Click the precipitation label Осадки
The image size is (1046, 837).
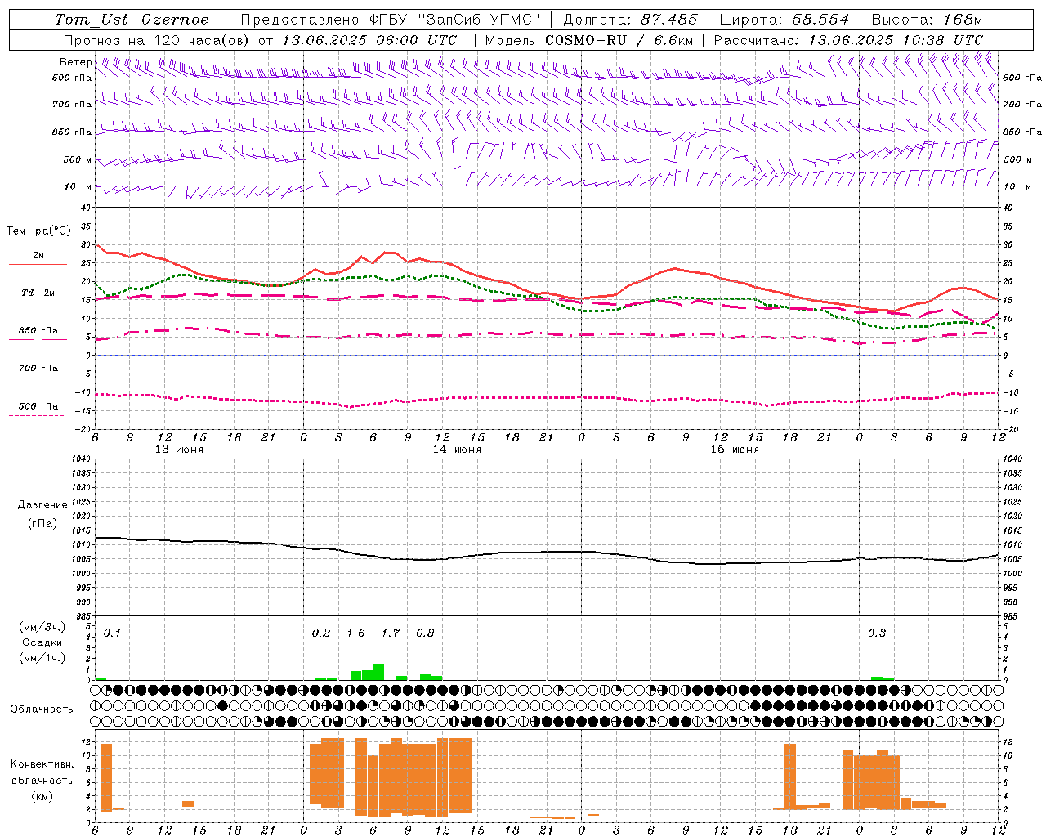[x=42, y=642]
